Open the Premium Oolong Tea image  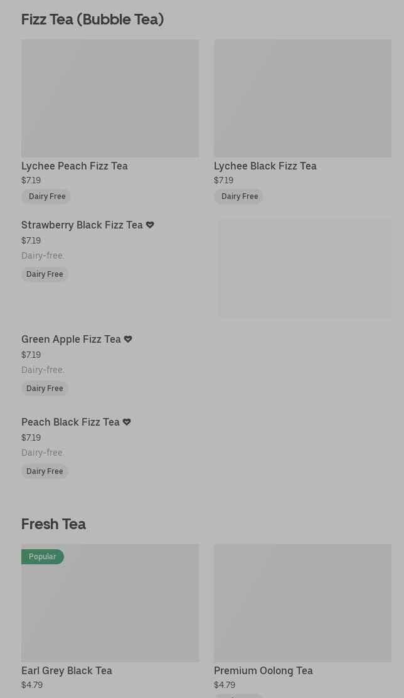[x=302, y=603]
